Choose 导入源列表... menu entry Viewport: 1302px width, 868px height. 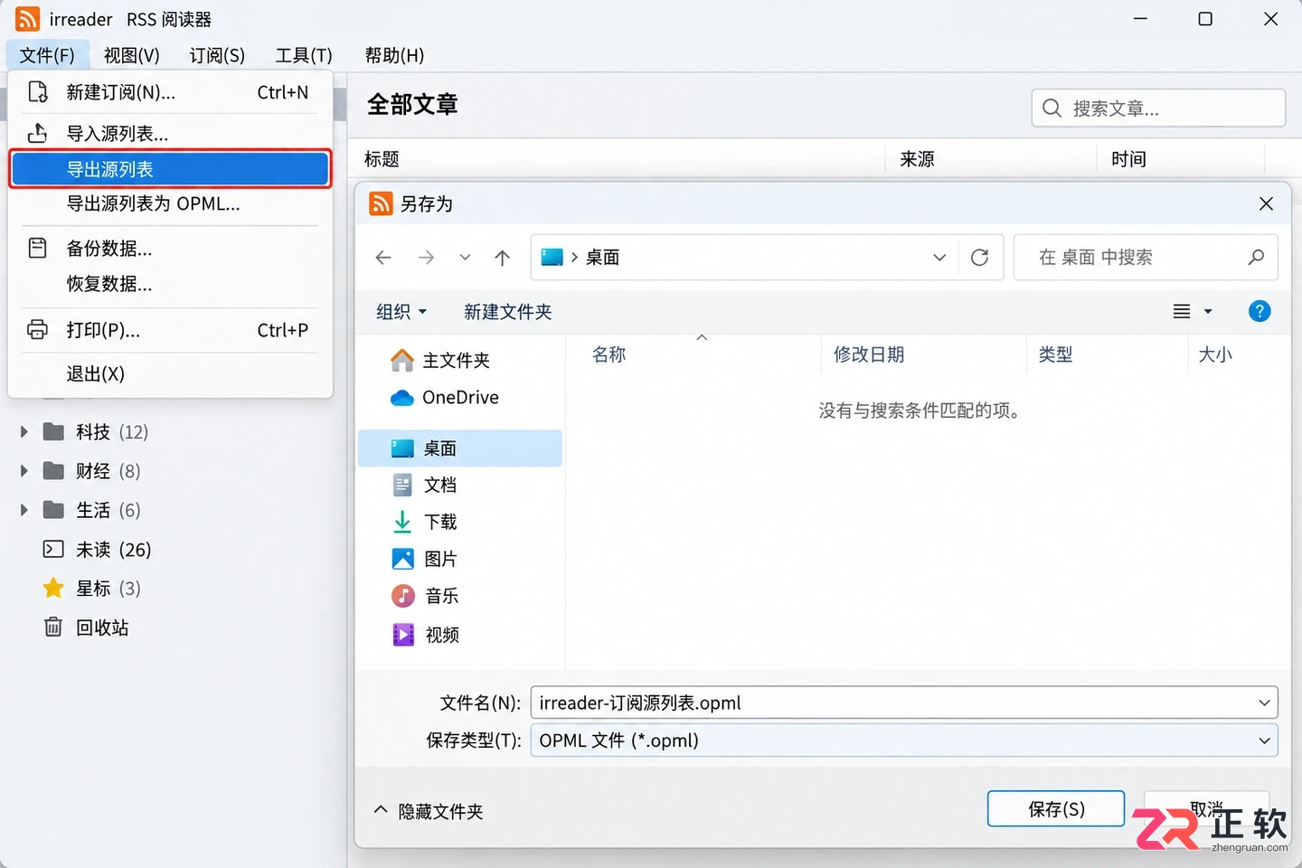(x=170, y=134)
